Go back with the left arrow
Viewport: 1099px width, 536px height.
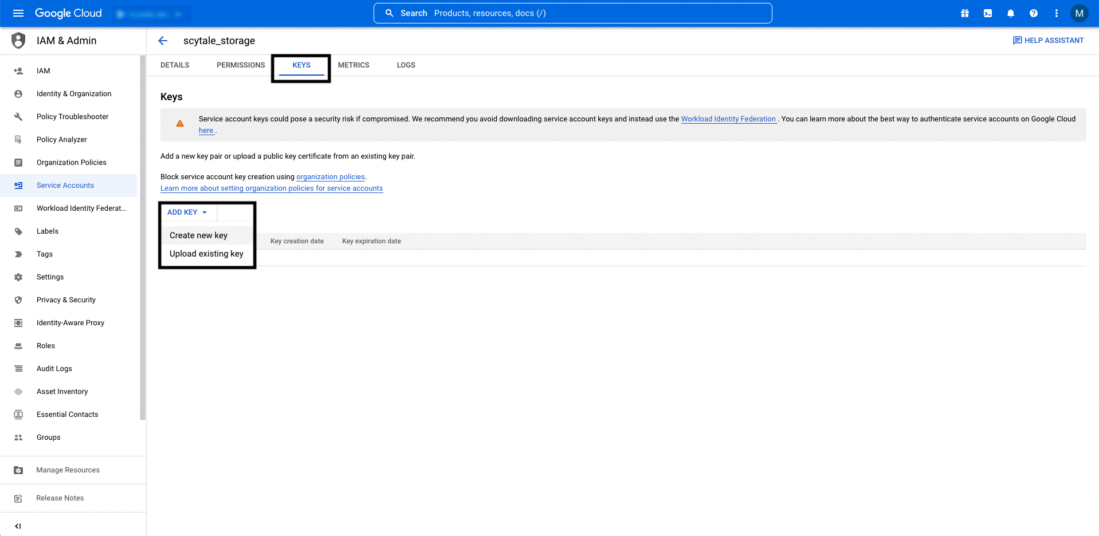[x=163, y=41]
